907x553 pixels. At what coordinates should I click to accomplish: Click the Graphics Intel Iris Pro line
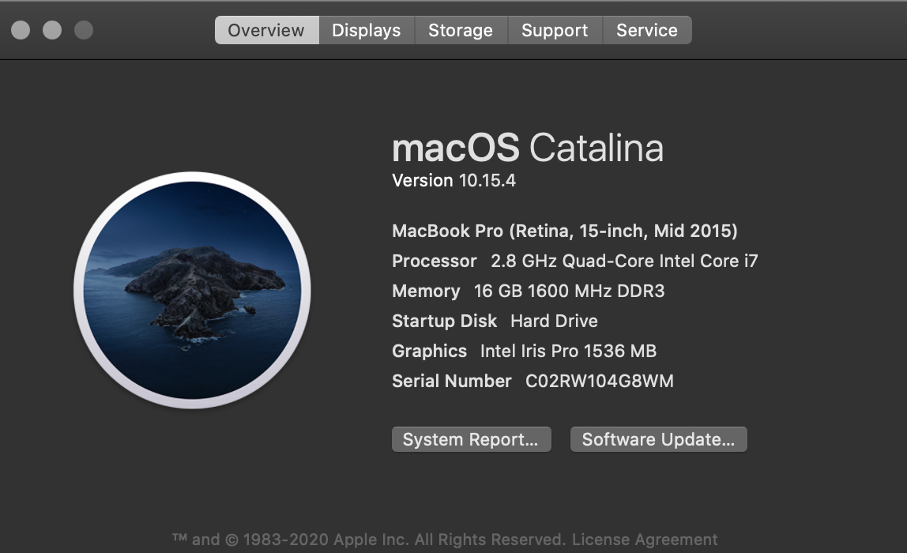click(x=524, y=352)
